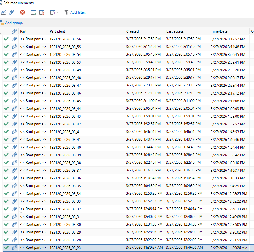Click the table icon with green checkmark
This screenshot has width=254, height=252.
[x=34, y=12]
